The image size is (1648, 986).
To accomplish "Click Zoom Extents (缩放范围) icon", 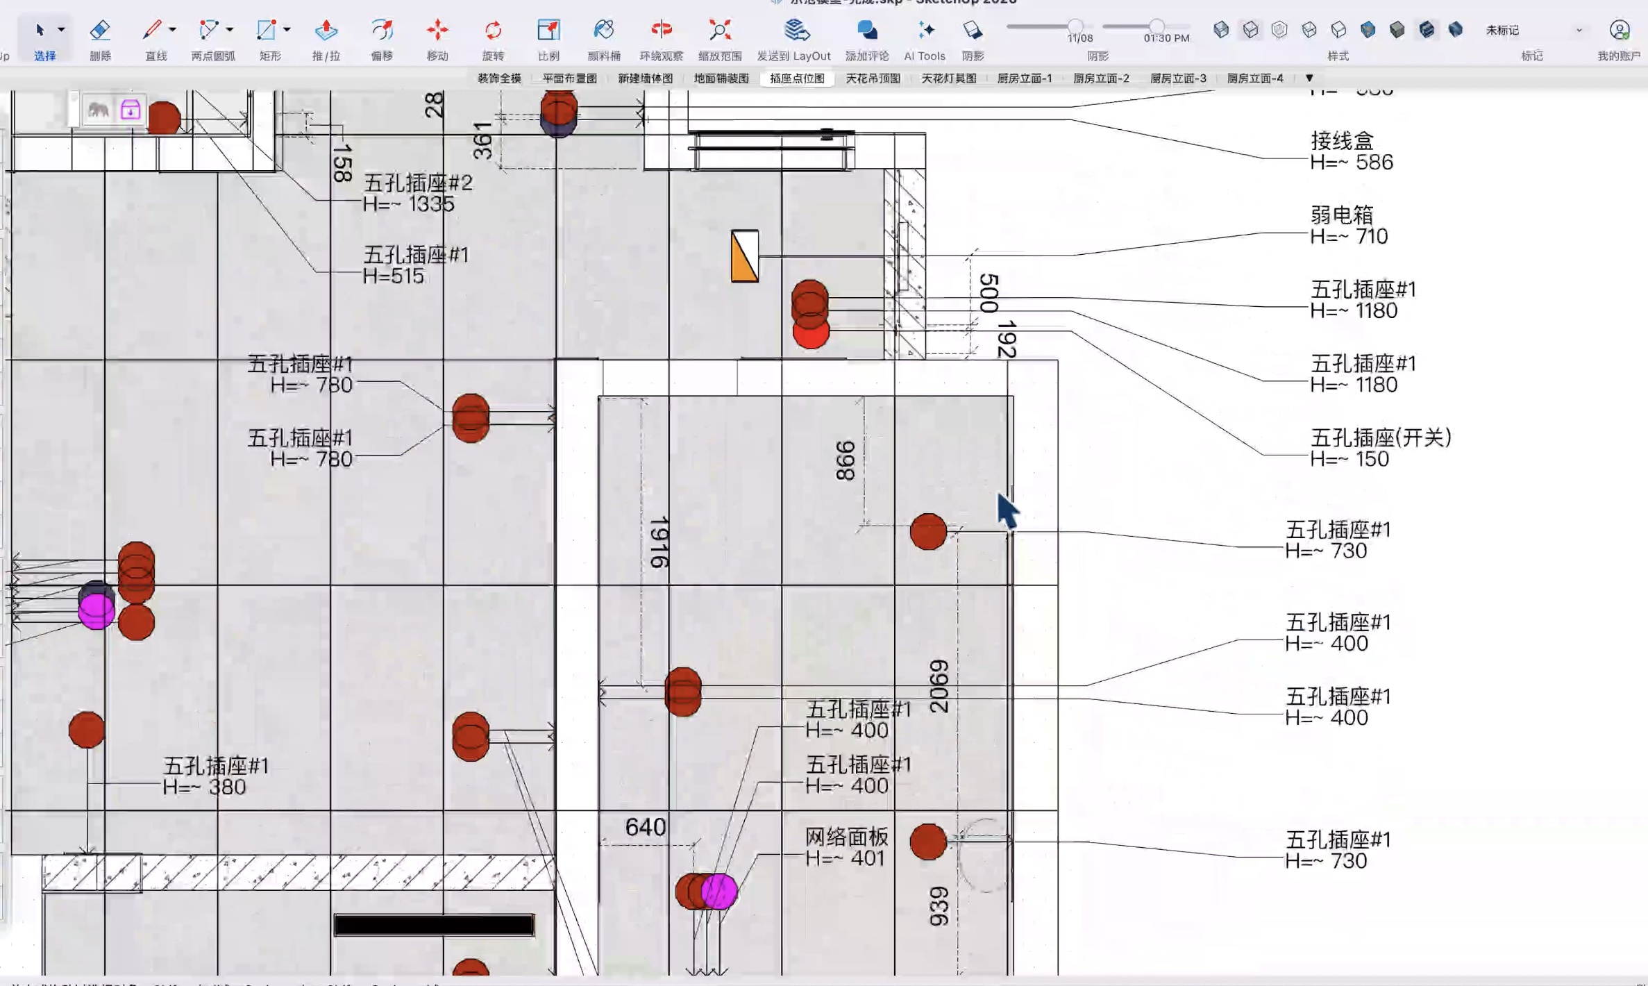I will point(720,30).
